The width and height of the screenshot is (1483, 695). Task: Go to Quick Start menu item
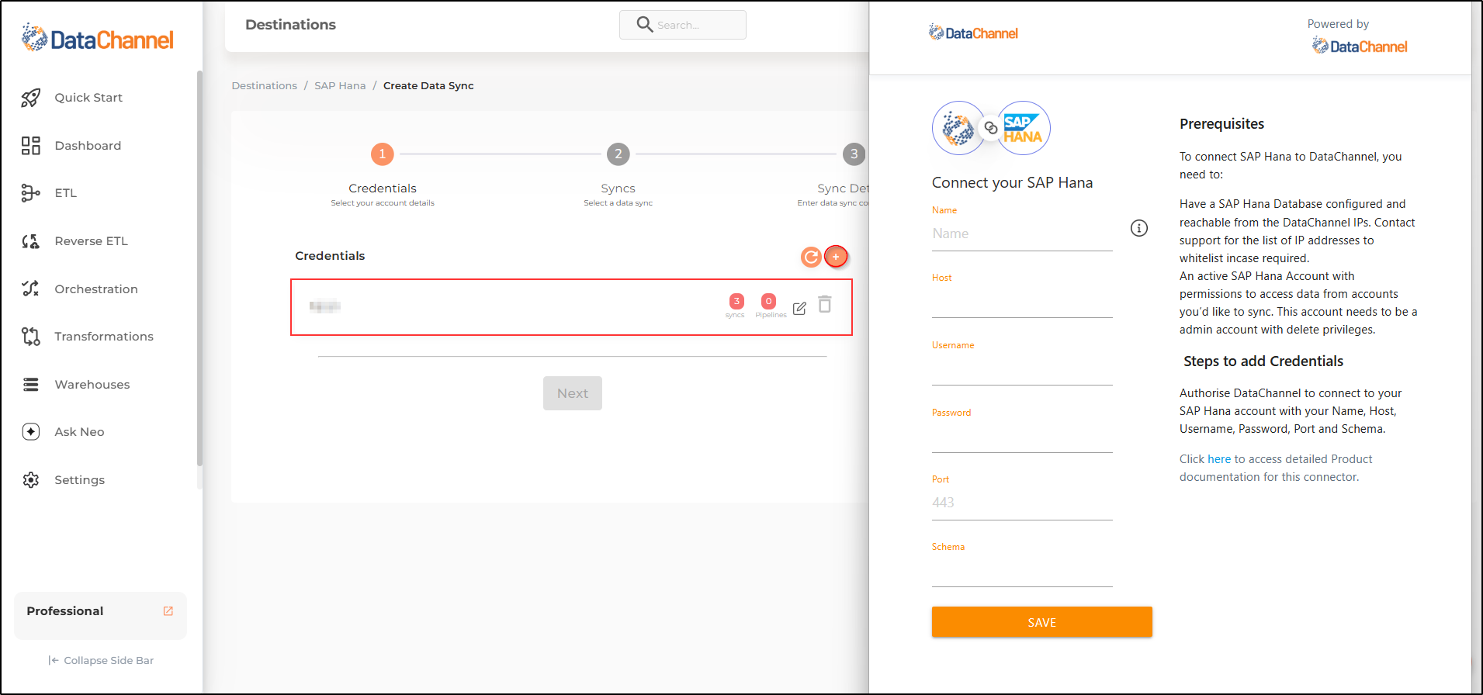click(88, 98)
